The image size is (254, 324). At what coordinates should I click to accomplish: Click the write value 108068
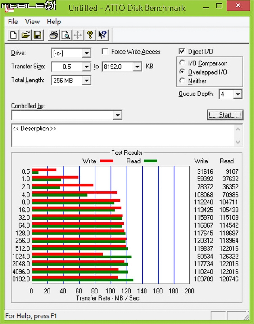pos(204,195)
